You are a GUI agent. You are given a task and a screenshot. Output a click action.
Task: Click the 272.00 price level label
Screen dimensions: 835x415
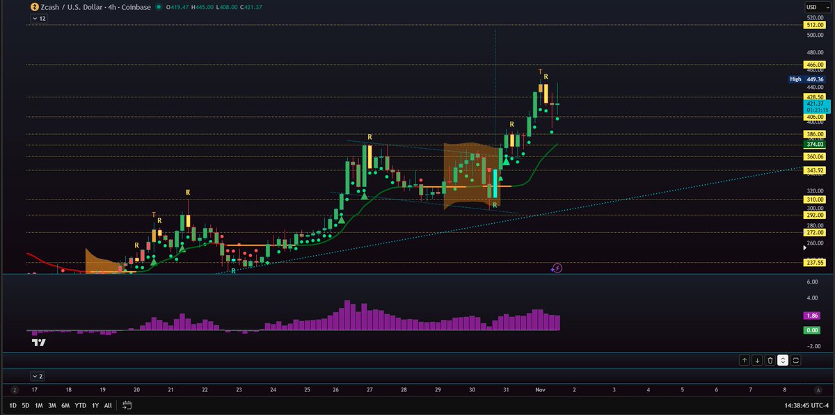814,233
